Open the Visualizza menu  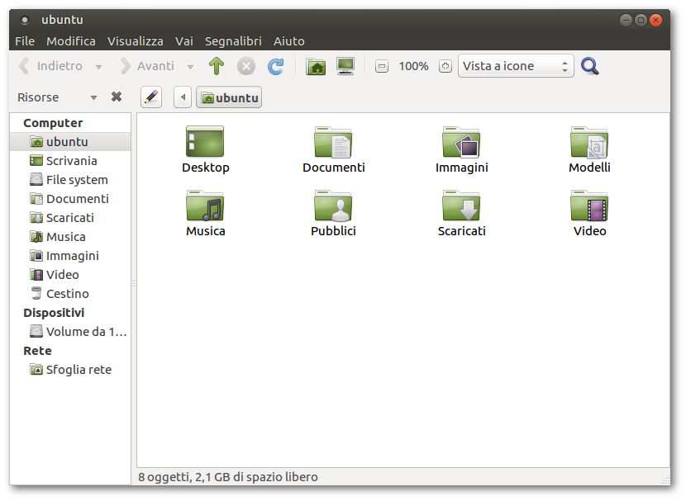136,40
